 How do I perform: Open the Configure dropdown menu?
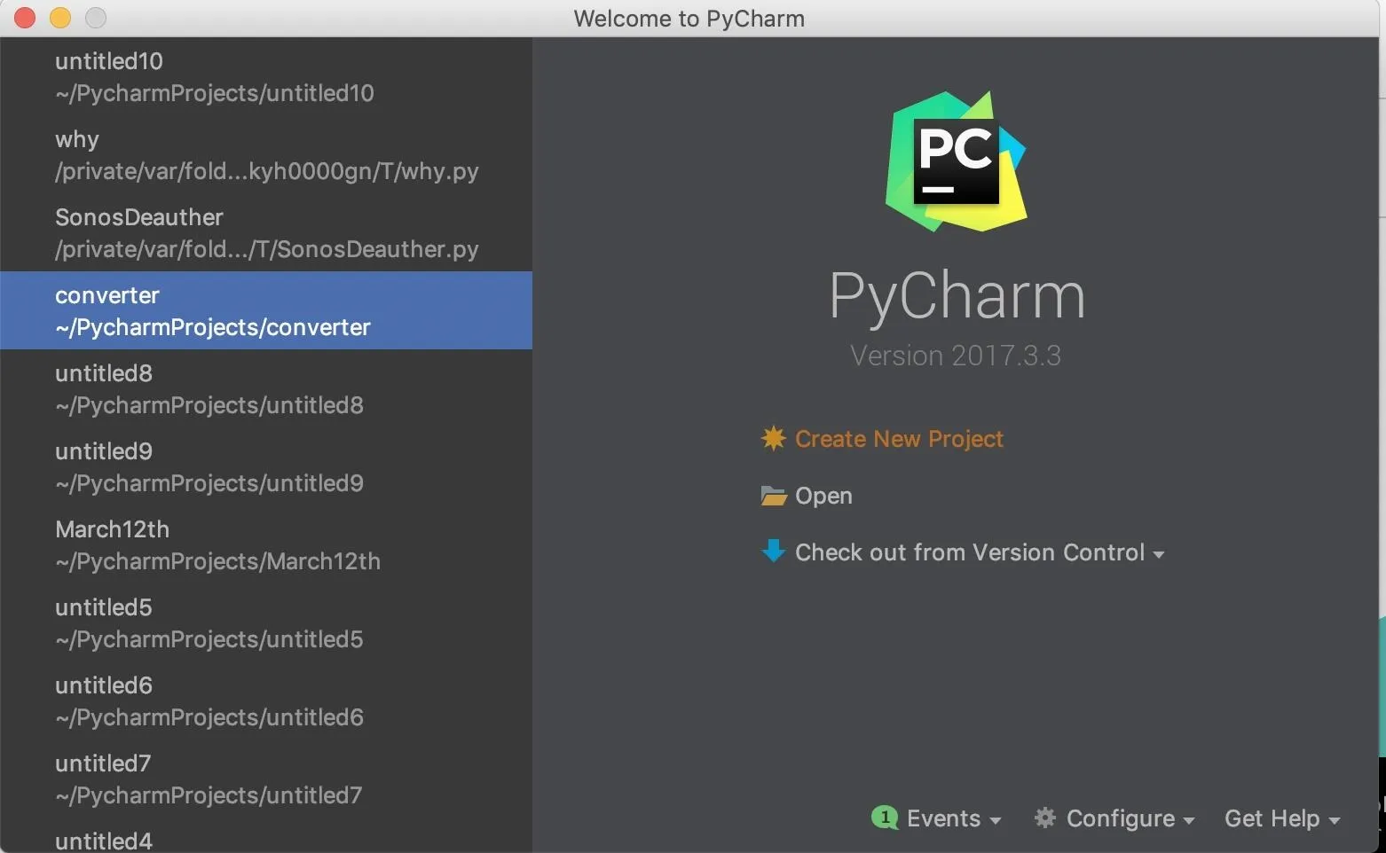point(1130,818)
